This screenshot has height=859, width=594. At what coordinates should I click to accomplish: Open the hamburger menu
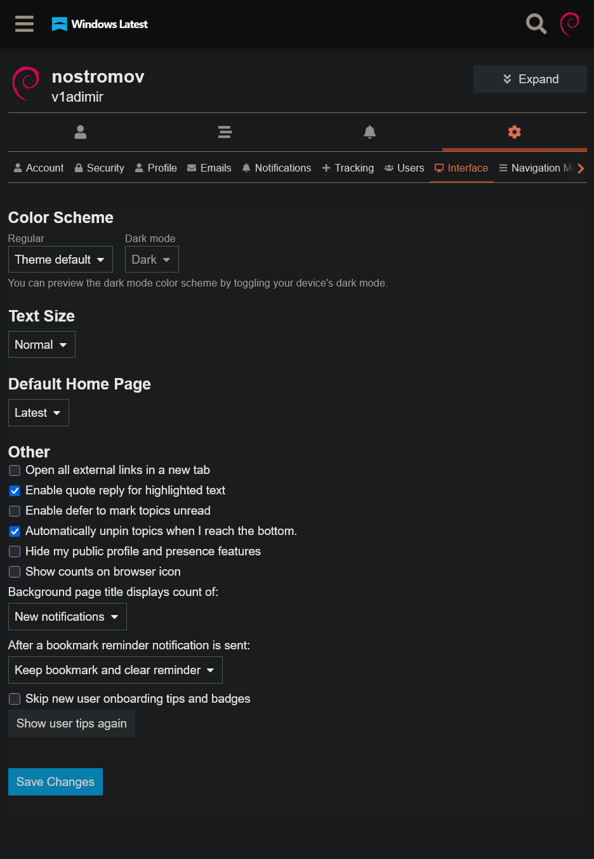point(24,24)
